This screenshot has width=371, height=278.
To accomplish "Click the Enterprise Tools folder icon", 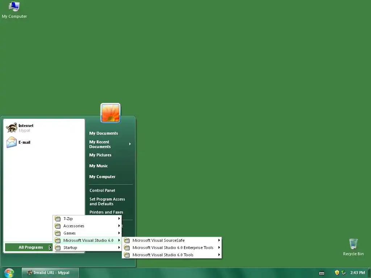I will coord(127,248).
